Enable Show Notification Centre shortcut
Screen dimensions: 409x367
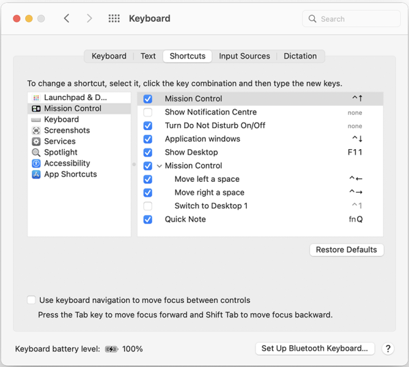coord(148,112)
